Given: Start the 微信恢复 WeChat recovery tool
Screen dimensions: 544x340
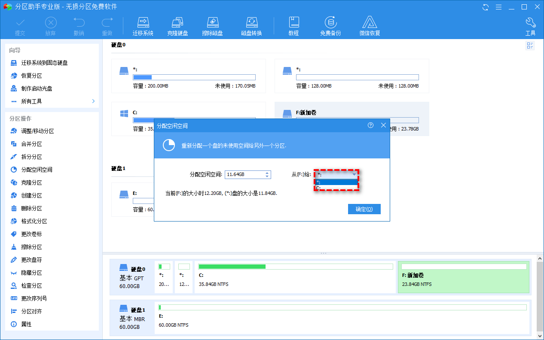Looking at the screenshot, I should 370,25.
